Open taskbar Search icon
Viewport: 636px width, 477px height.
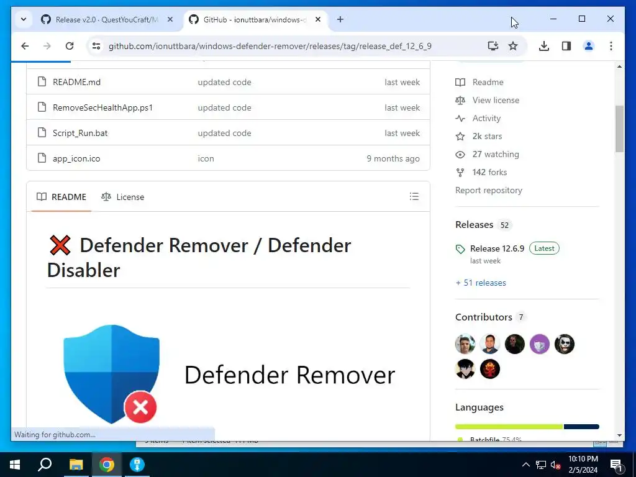[x=45, y=465]
